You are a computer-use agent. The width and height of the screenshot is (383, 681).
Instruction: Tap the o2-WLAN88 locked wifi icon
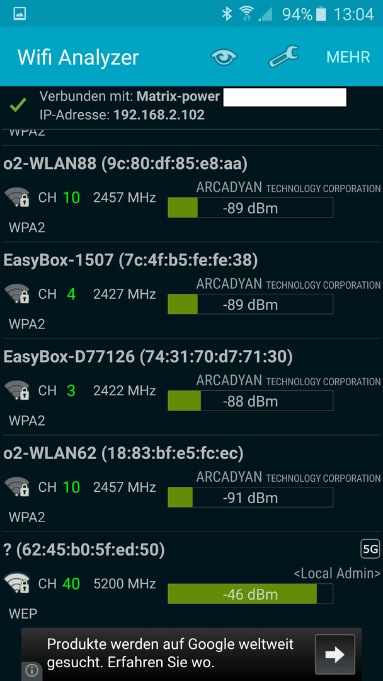click(18, 197)
